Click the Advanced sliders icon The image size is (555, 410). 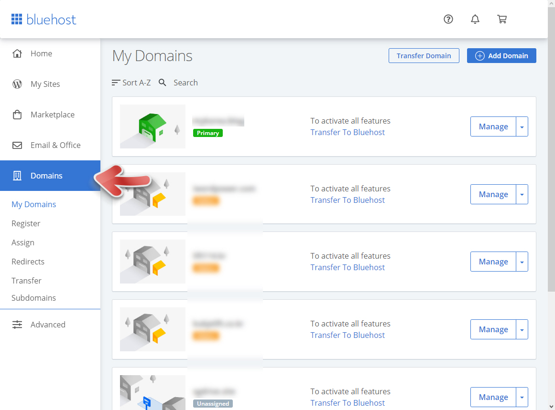[x=17, y=325]
